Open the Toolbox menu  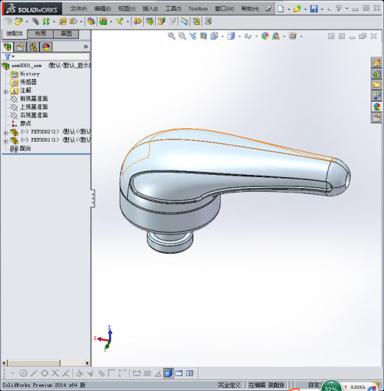tap(198, 9)
